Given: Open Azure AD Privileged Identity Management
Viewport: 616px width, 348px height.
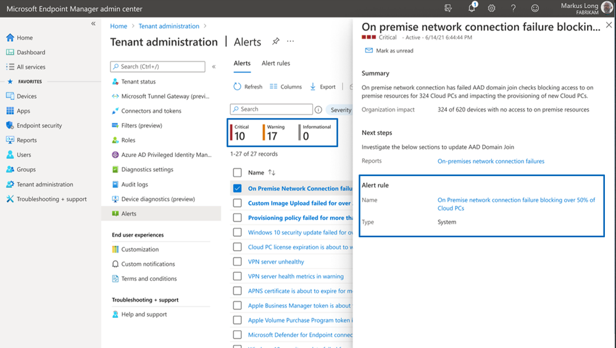Looking at the screenshot, I should click(162, 155).
